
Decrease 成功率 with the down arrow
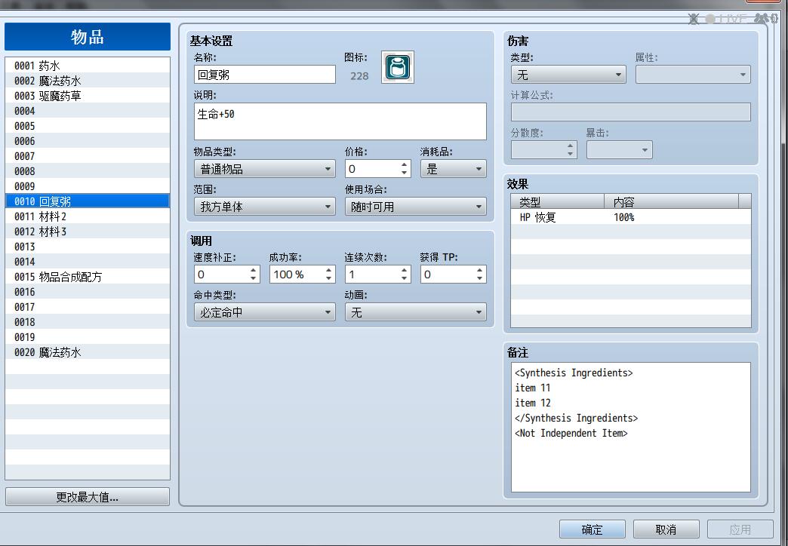click(x=328, y=278)
